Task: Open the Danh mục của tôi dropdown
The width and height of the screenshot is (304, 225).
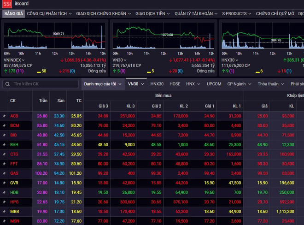Action: [102, 84]
